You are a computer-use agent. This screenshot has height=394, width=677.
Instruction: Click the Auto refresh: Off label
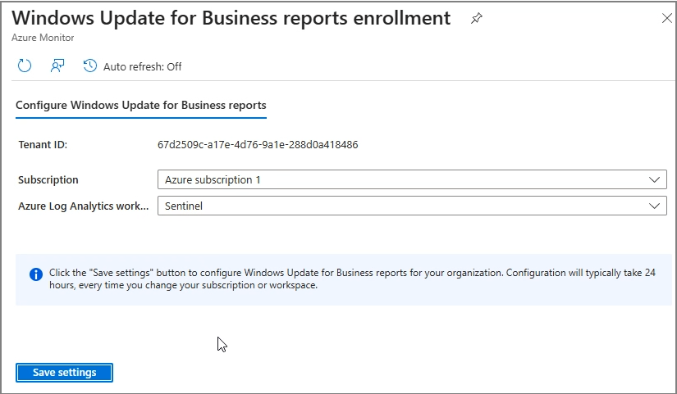click(x=143, y=67)
